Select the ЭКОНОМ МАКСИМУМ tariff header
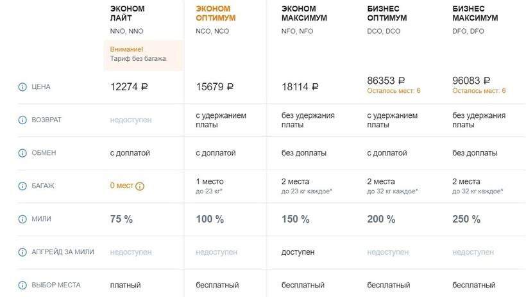 (304, 13)
